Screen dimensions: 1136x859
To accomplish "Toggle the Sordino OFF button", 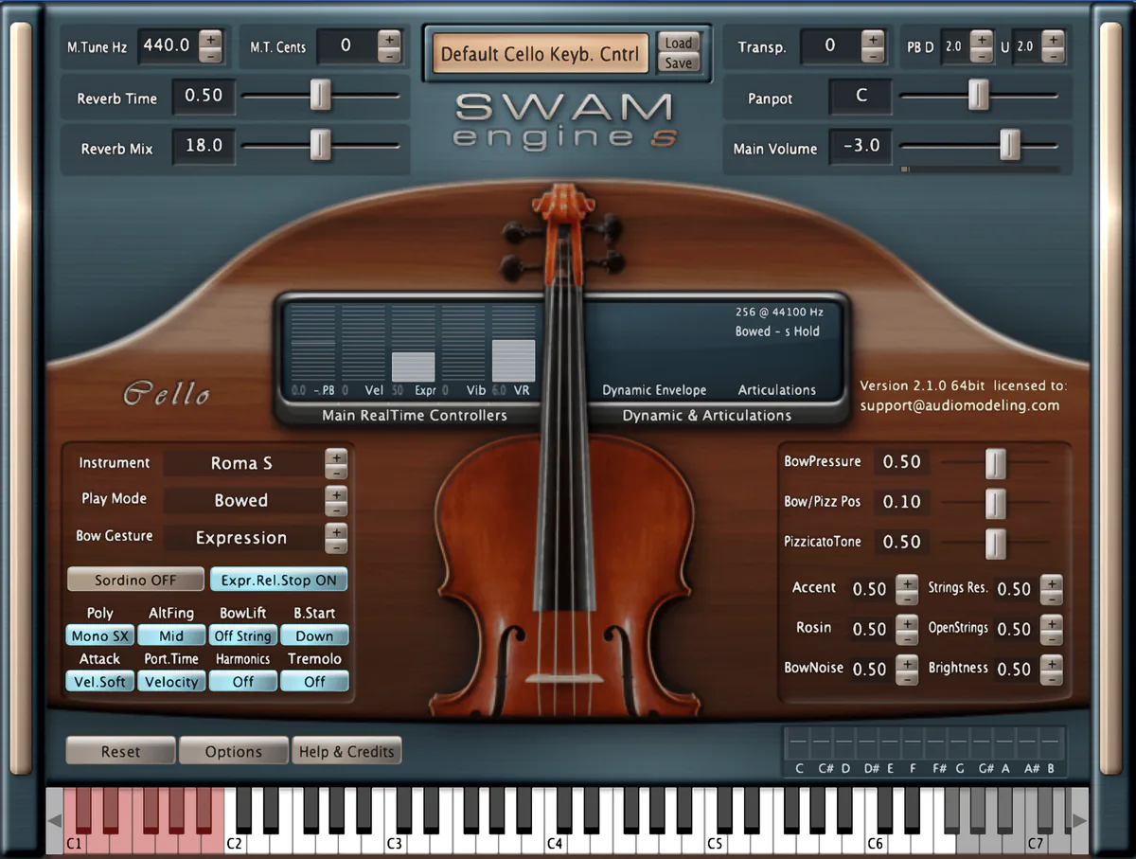I will point(135,580).
